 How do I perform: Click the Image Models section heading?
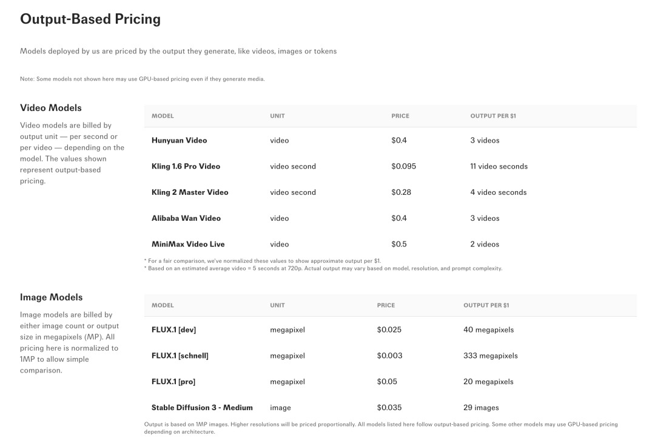pos(51,297)
